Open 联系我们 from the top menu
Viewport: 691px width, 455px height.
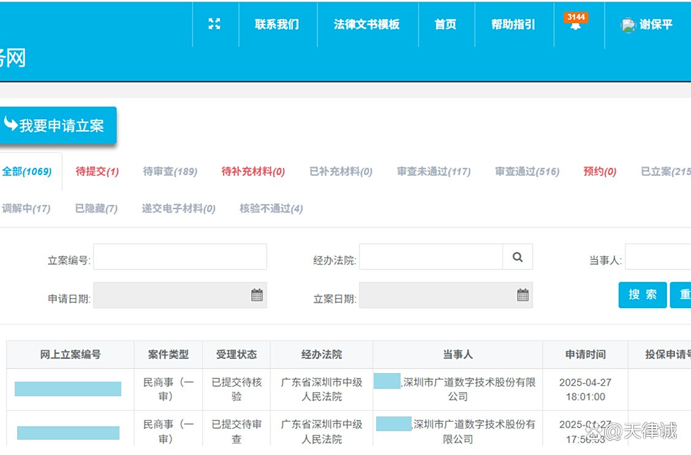tap(277, 24)
